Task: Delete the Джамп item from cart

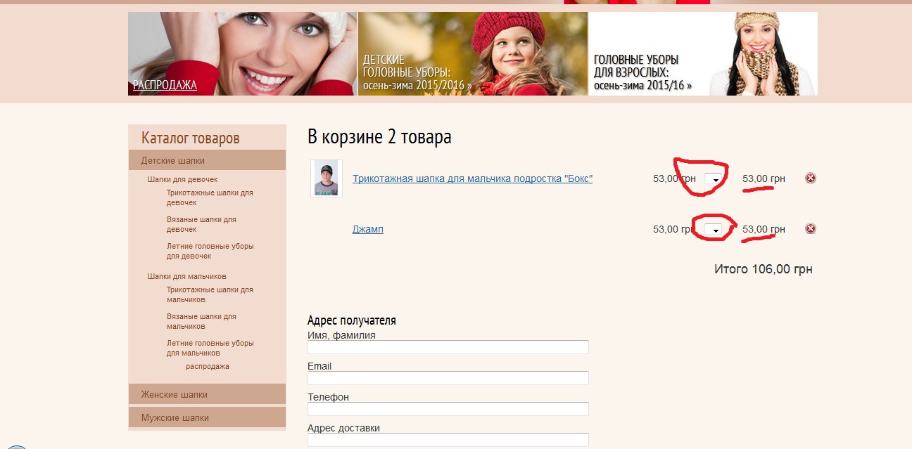Action: (810, 229)
